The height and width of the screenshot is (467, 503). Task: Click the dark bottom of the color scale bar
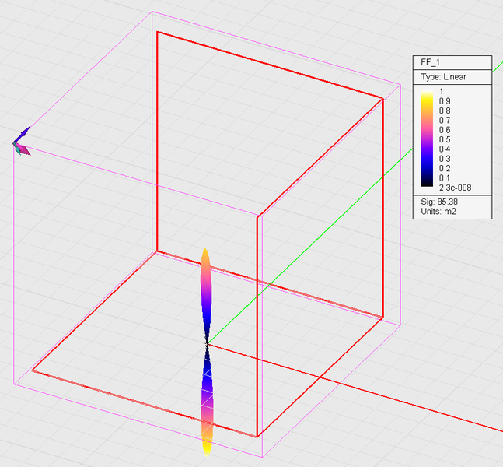(x=427, y=184)
